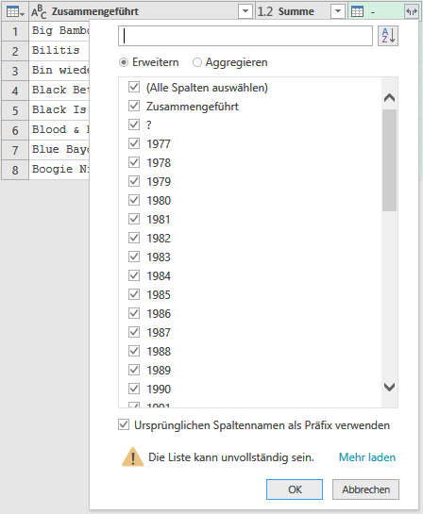Select the Aggregieren radio button

click(197, 62)
